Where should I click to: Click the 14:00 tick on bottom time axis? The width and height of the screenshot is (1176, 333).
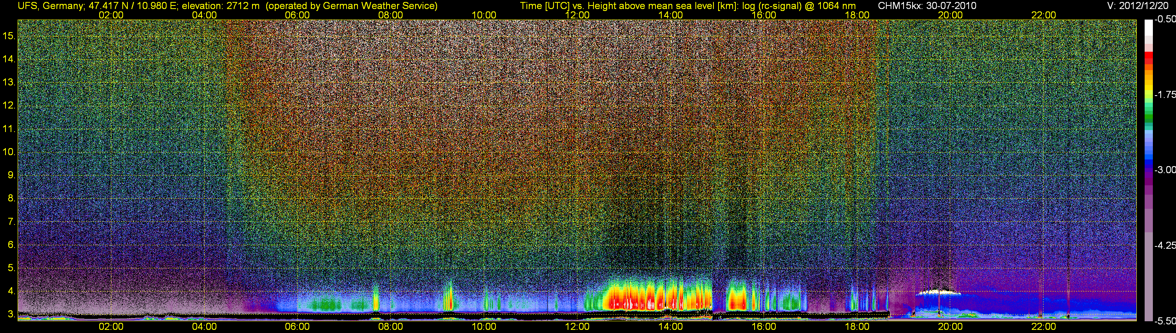(x=671, y=327)
